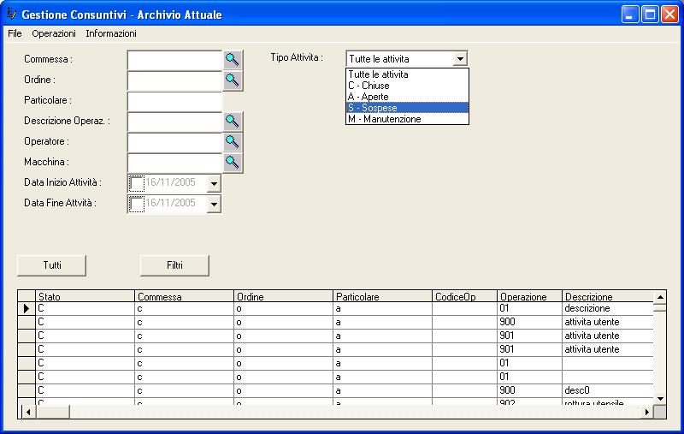Choose 'C - Chiuse' in the list
This screenshot has width=684, height=434.
[x=407, y=86]
